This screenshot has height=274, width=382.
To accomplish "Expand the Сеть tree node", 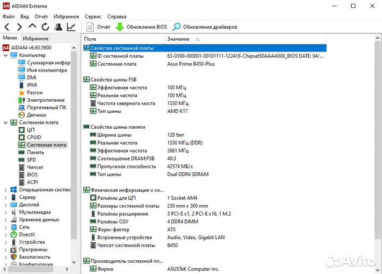I will click(6, 227).
